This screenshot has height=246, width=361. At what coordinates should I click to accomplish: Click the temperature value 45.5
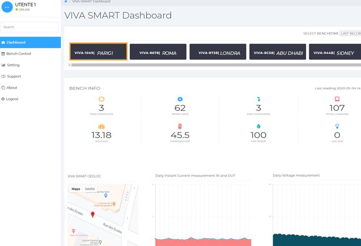[180, 135]
